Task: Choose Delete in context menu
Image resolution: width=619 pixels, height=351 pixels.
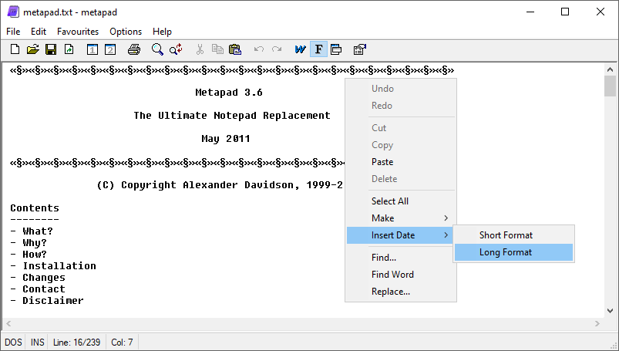Action: point(401,179)
